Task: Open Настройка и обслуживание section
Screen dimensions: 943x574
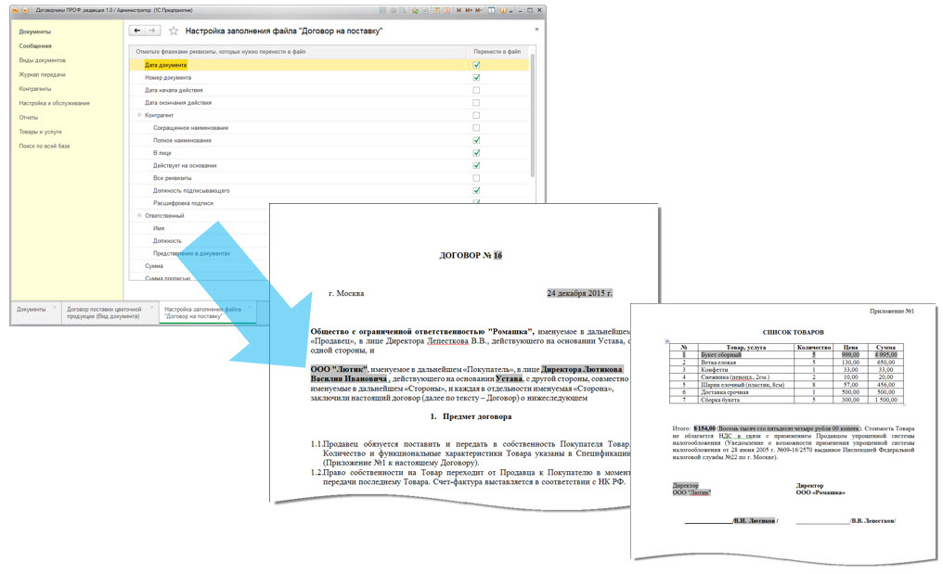Action: [x=54, y=103]
